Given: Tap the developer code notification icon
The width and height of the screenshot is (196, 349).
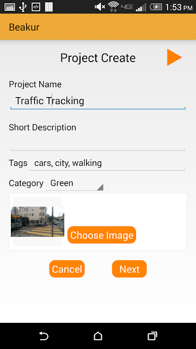Looking at the screenshot, I should coord(36,7).
